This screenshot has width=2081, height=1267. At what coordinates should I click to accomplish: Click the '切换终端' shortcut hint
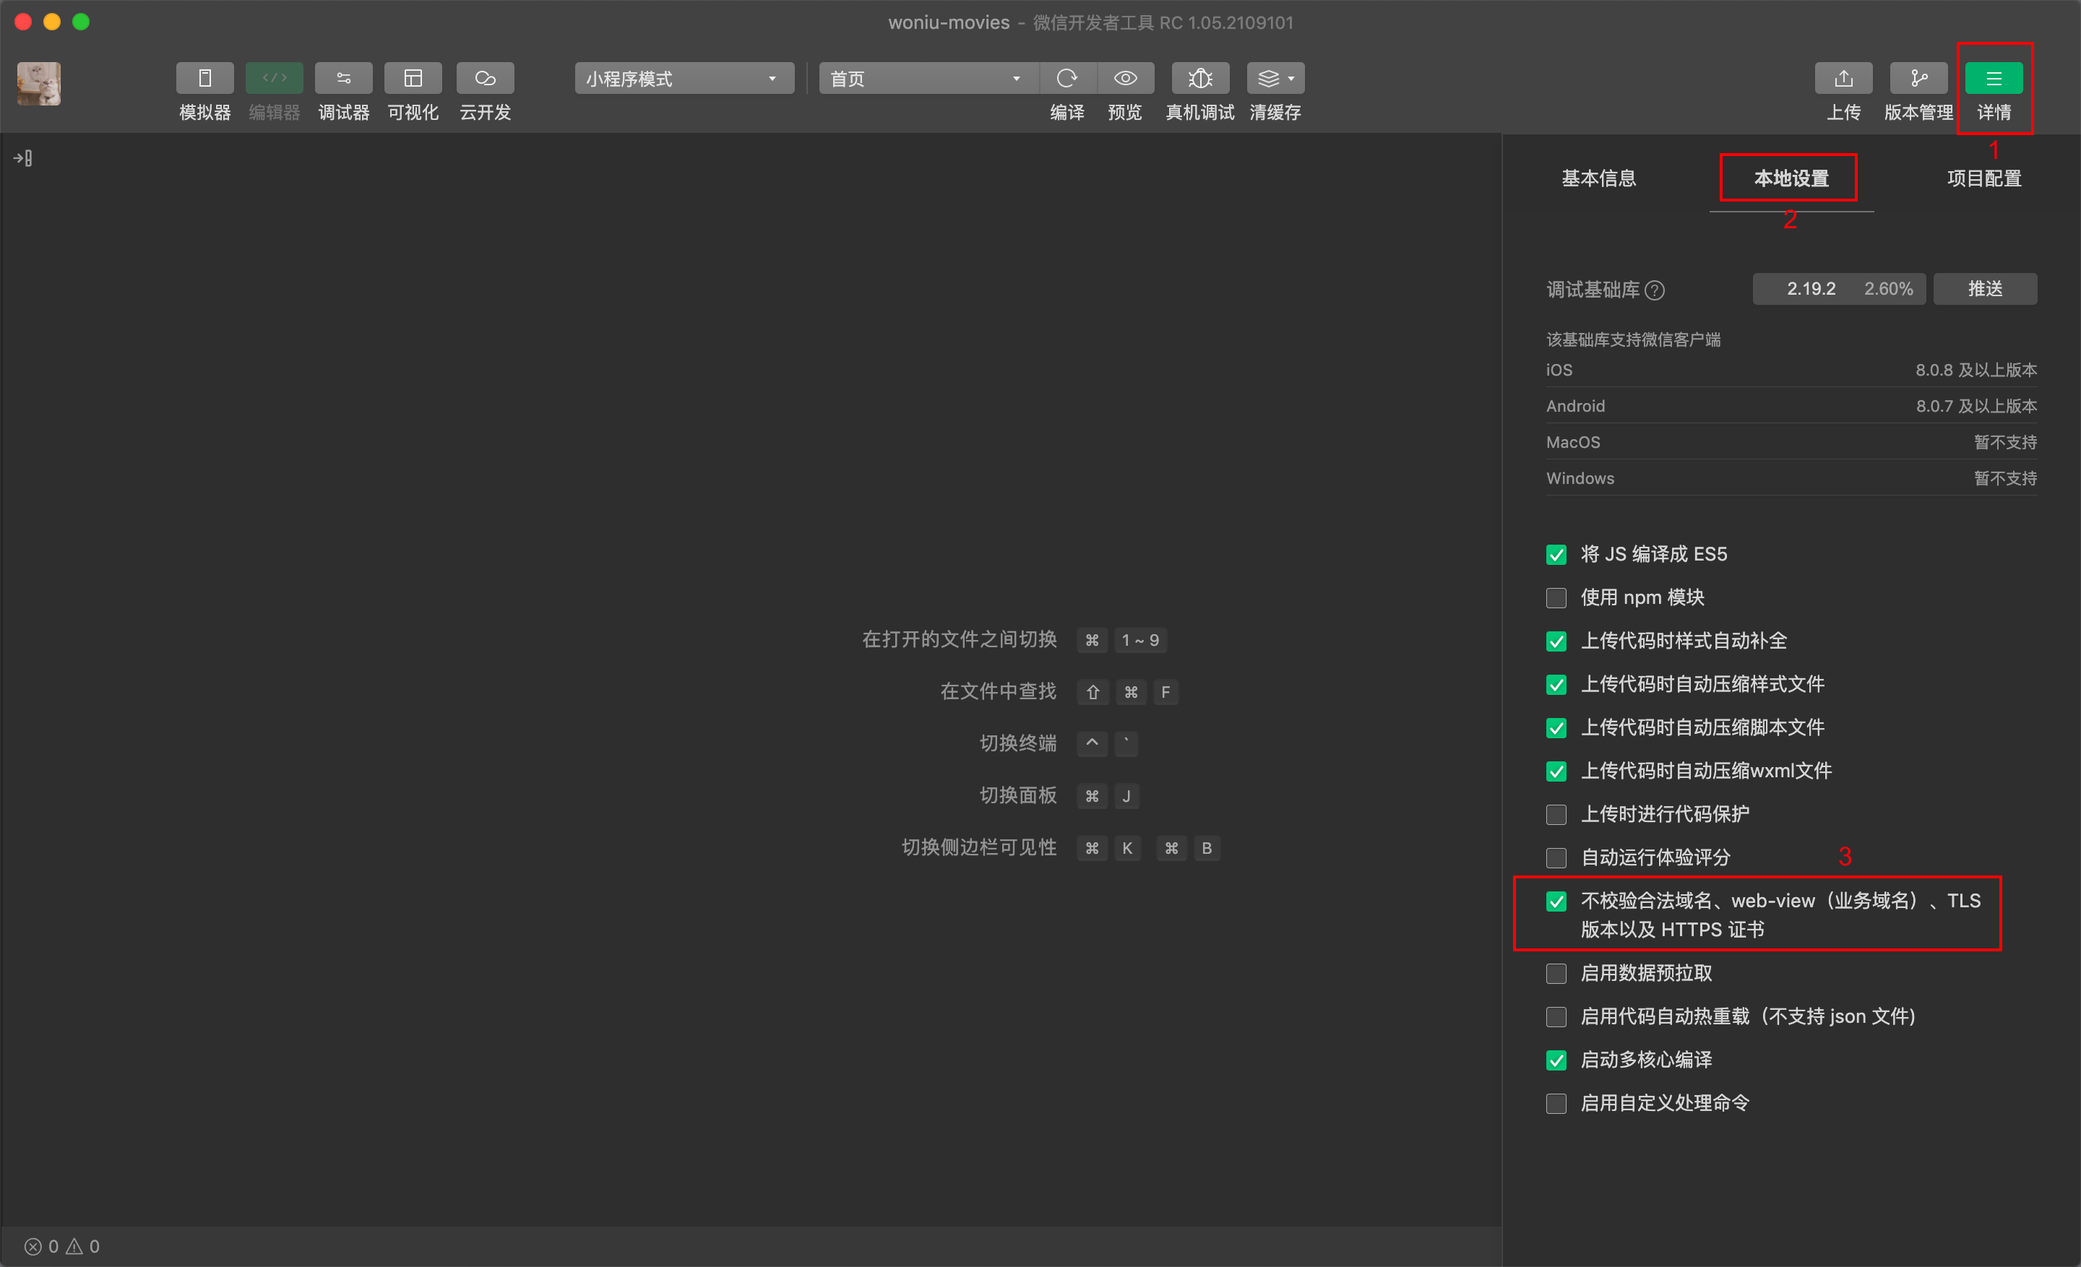(x=1017, y=743)
